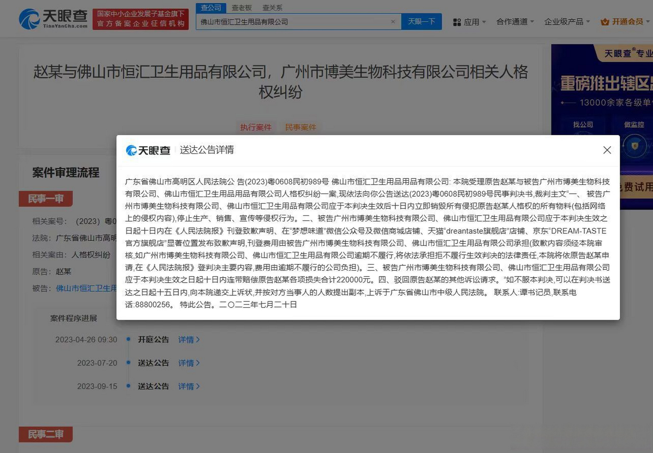The image size is (653, 453).
Task: Click the case title heading 赵某与佛山市恒汇
Action: click(281, 82)
